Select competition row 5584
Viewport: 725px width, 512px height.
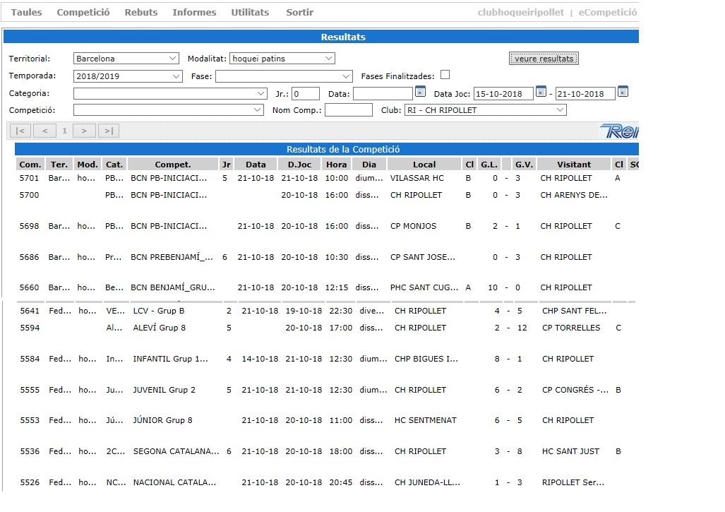pyautogui.click(x=326, y=359)
